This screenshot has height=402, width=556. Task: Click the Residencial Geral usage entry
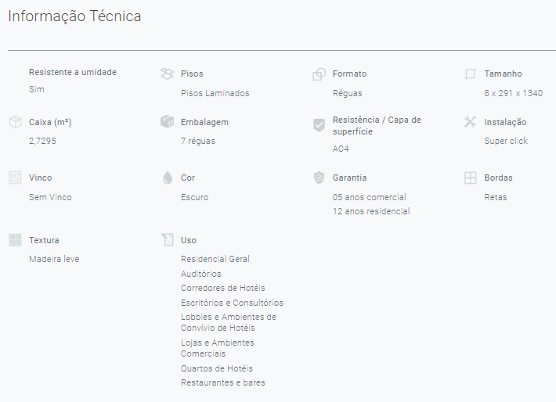(215, 259)
